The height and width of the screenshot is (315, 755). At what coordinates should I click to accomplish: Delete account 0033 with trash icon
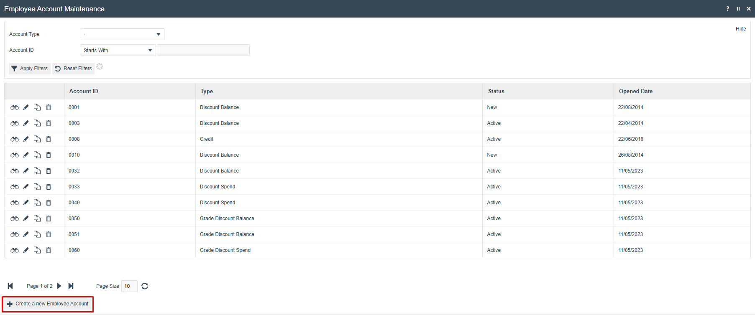[49, 187]
